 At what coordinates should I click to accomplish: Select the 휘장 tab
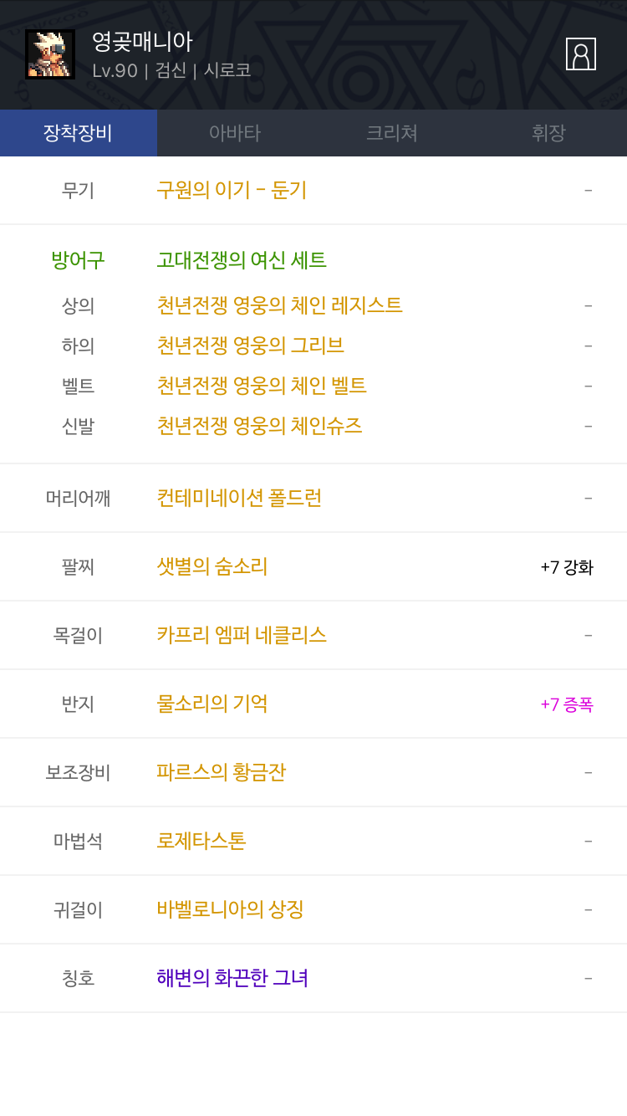pyautogui.click(x=548, y=133)
